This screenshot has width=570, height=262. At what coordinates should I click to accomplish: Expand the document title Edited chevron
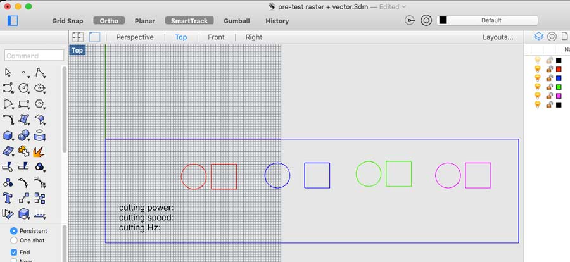click(404, 6)
